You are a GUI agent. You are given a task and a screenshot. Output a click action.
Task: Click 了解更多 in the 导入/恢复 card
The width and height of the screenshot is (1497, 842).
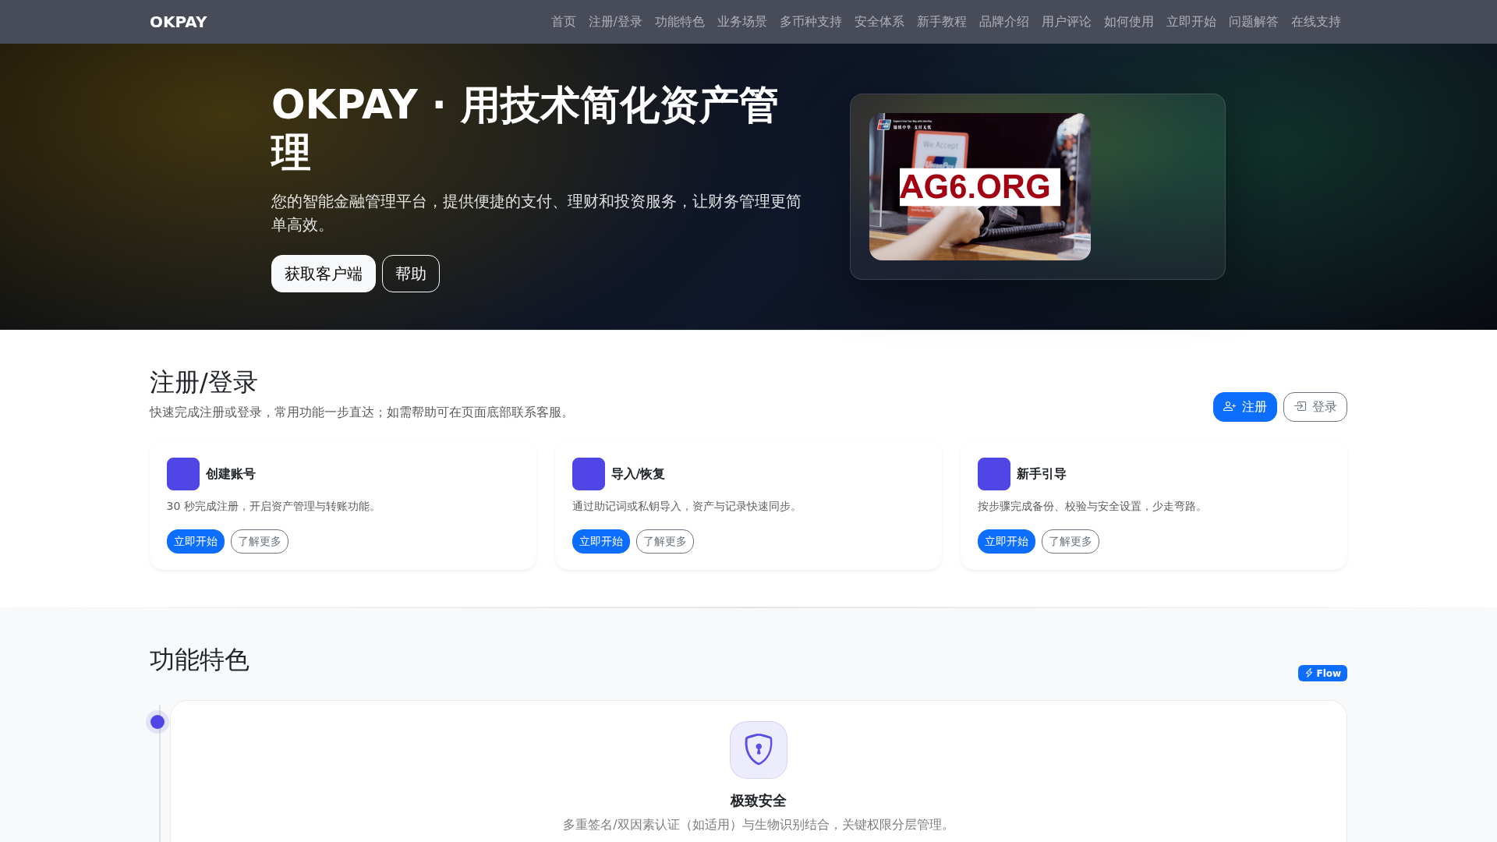pos(665,542)
